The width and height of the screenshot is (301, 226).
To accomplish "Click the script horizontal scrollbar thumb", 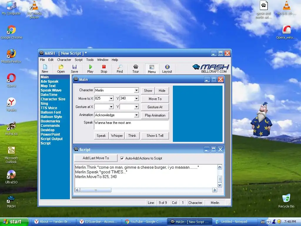I will pos(96,190).
